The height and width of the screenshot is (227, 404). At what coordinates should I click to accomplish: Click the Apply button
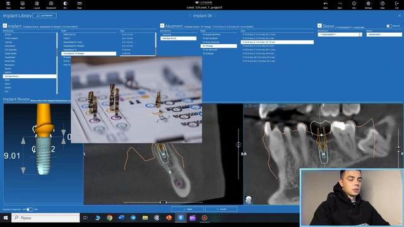coord(187,209)
